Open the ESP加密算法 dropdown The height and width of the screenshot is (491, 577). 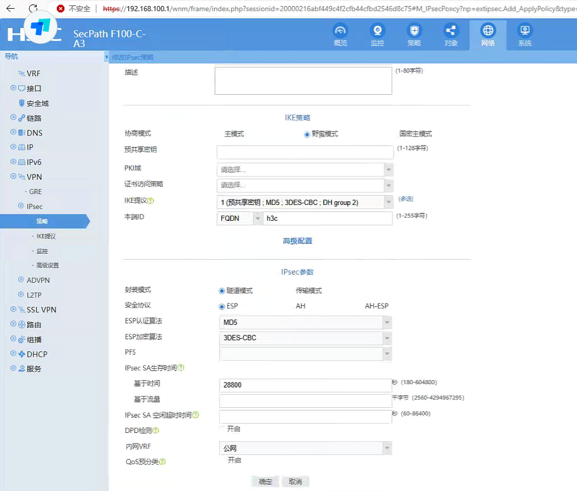tap(305, 338)
